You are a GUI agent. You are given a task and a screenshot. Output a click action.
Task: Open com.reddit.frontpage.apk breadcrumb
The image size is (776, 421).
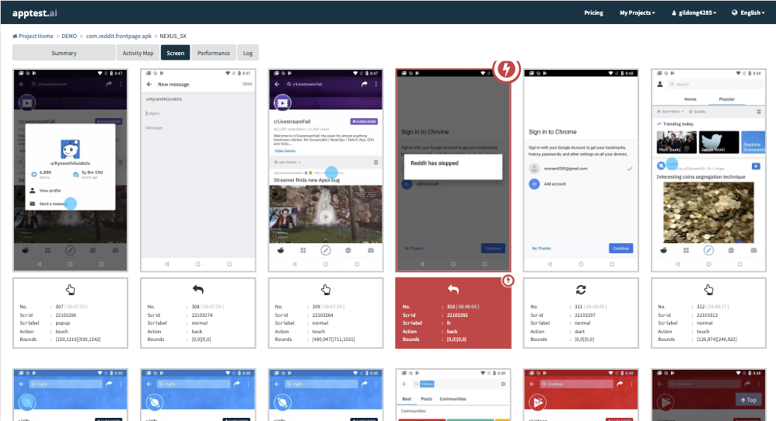(119, 36)
